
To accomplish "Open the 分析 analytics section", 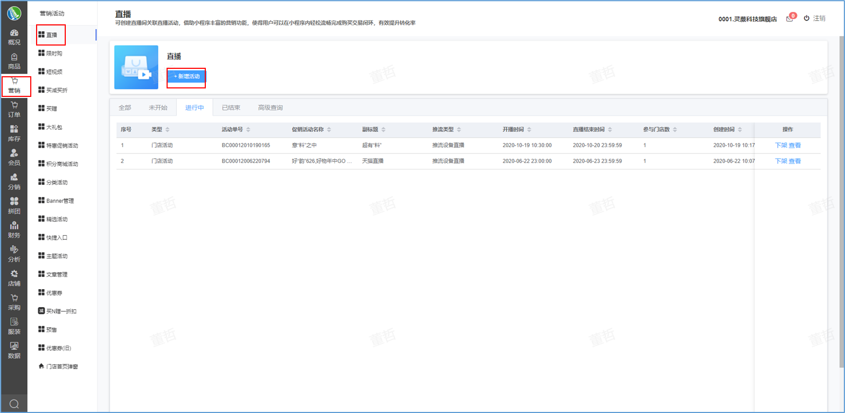I will coord(14,254).
